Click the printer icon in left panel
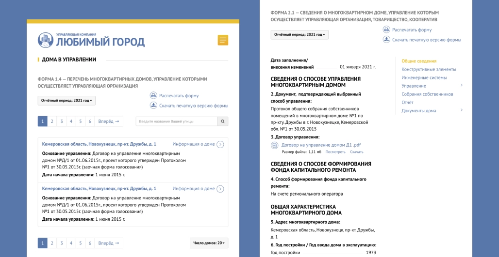 click(153, 96)
